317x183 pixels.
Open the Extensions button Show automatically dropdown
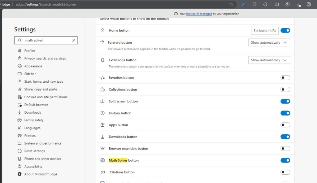[269, 60]
